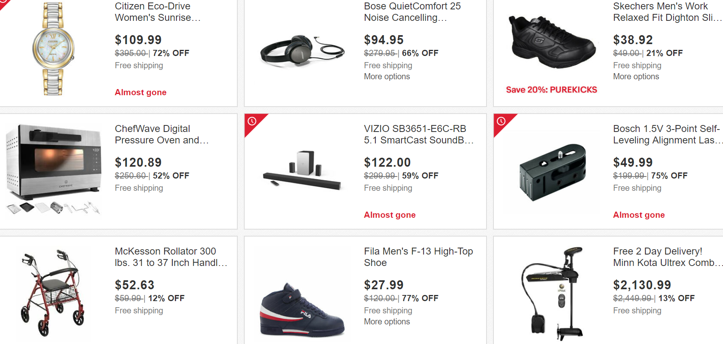The height and width of the screenshot is (344, 723).
Task: Open Bose QuietComfort 25 Noise Cancelling link
Action: point(412,12)
